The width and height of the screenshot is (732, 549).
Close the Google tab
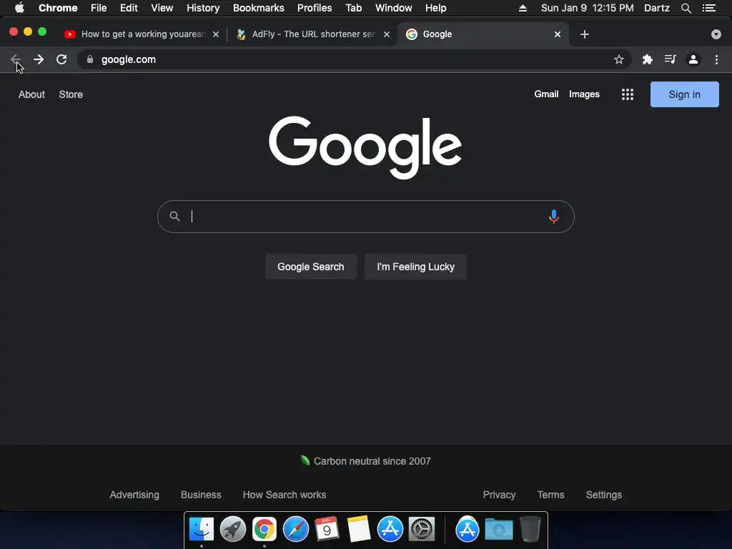(558, 34)
